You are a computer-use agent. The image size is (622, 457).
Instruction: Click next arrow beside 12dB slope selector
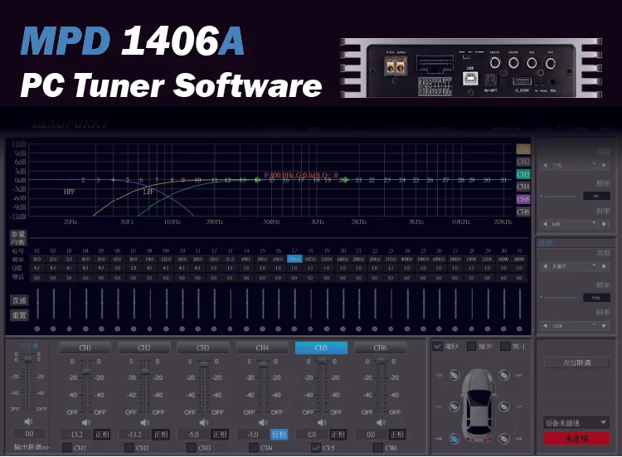(x=604, y=326)
